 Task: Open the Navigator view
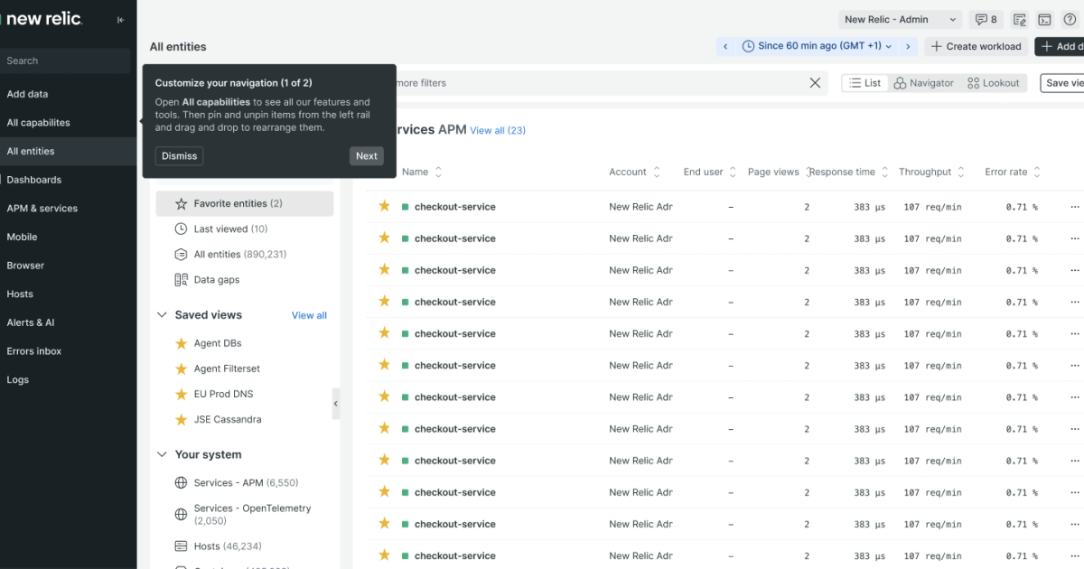pyautogui.click(x=923, y=82)
